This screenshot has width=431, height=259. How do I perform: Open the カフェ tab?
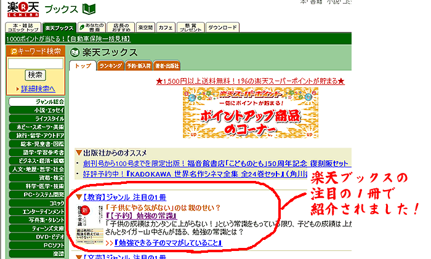(x=166, y=28)
